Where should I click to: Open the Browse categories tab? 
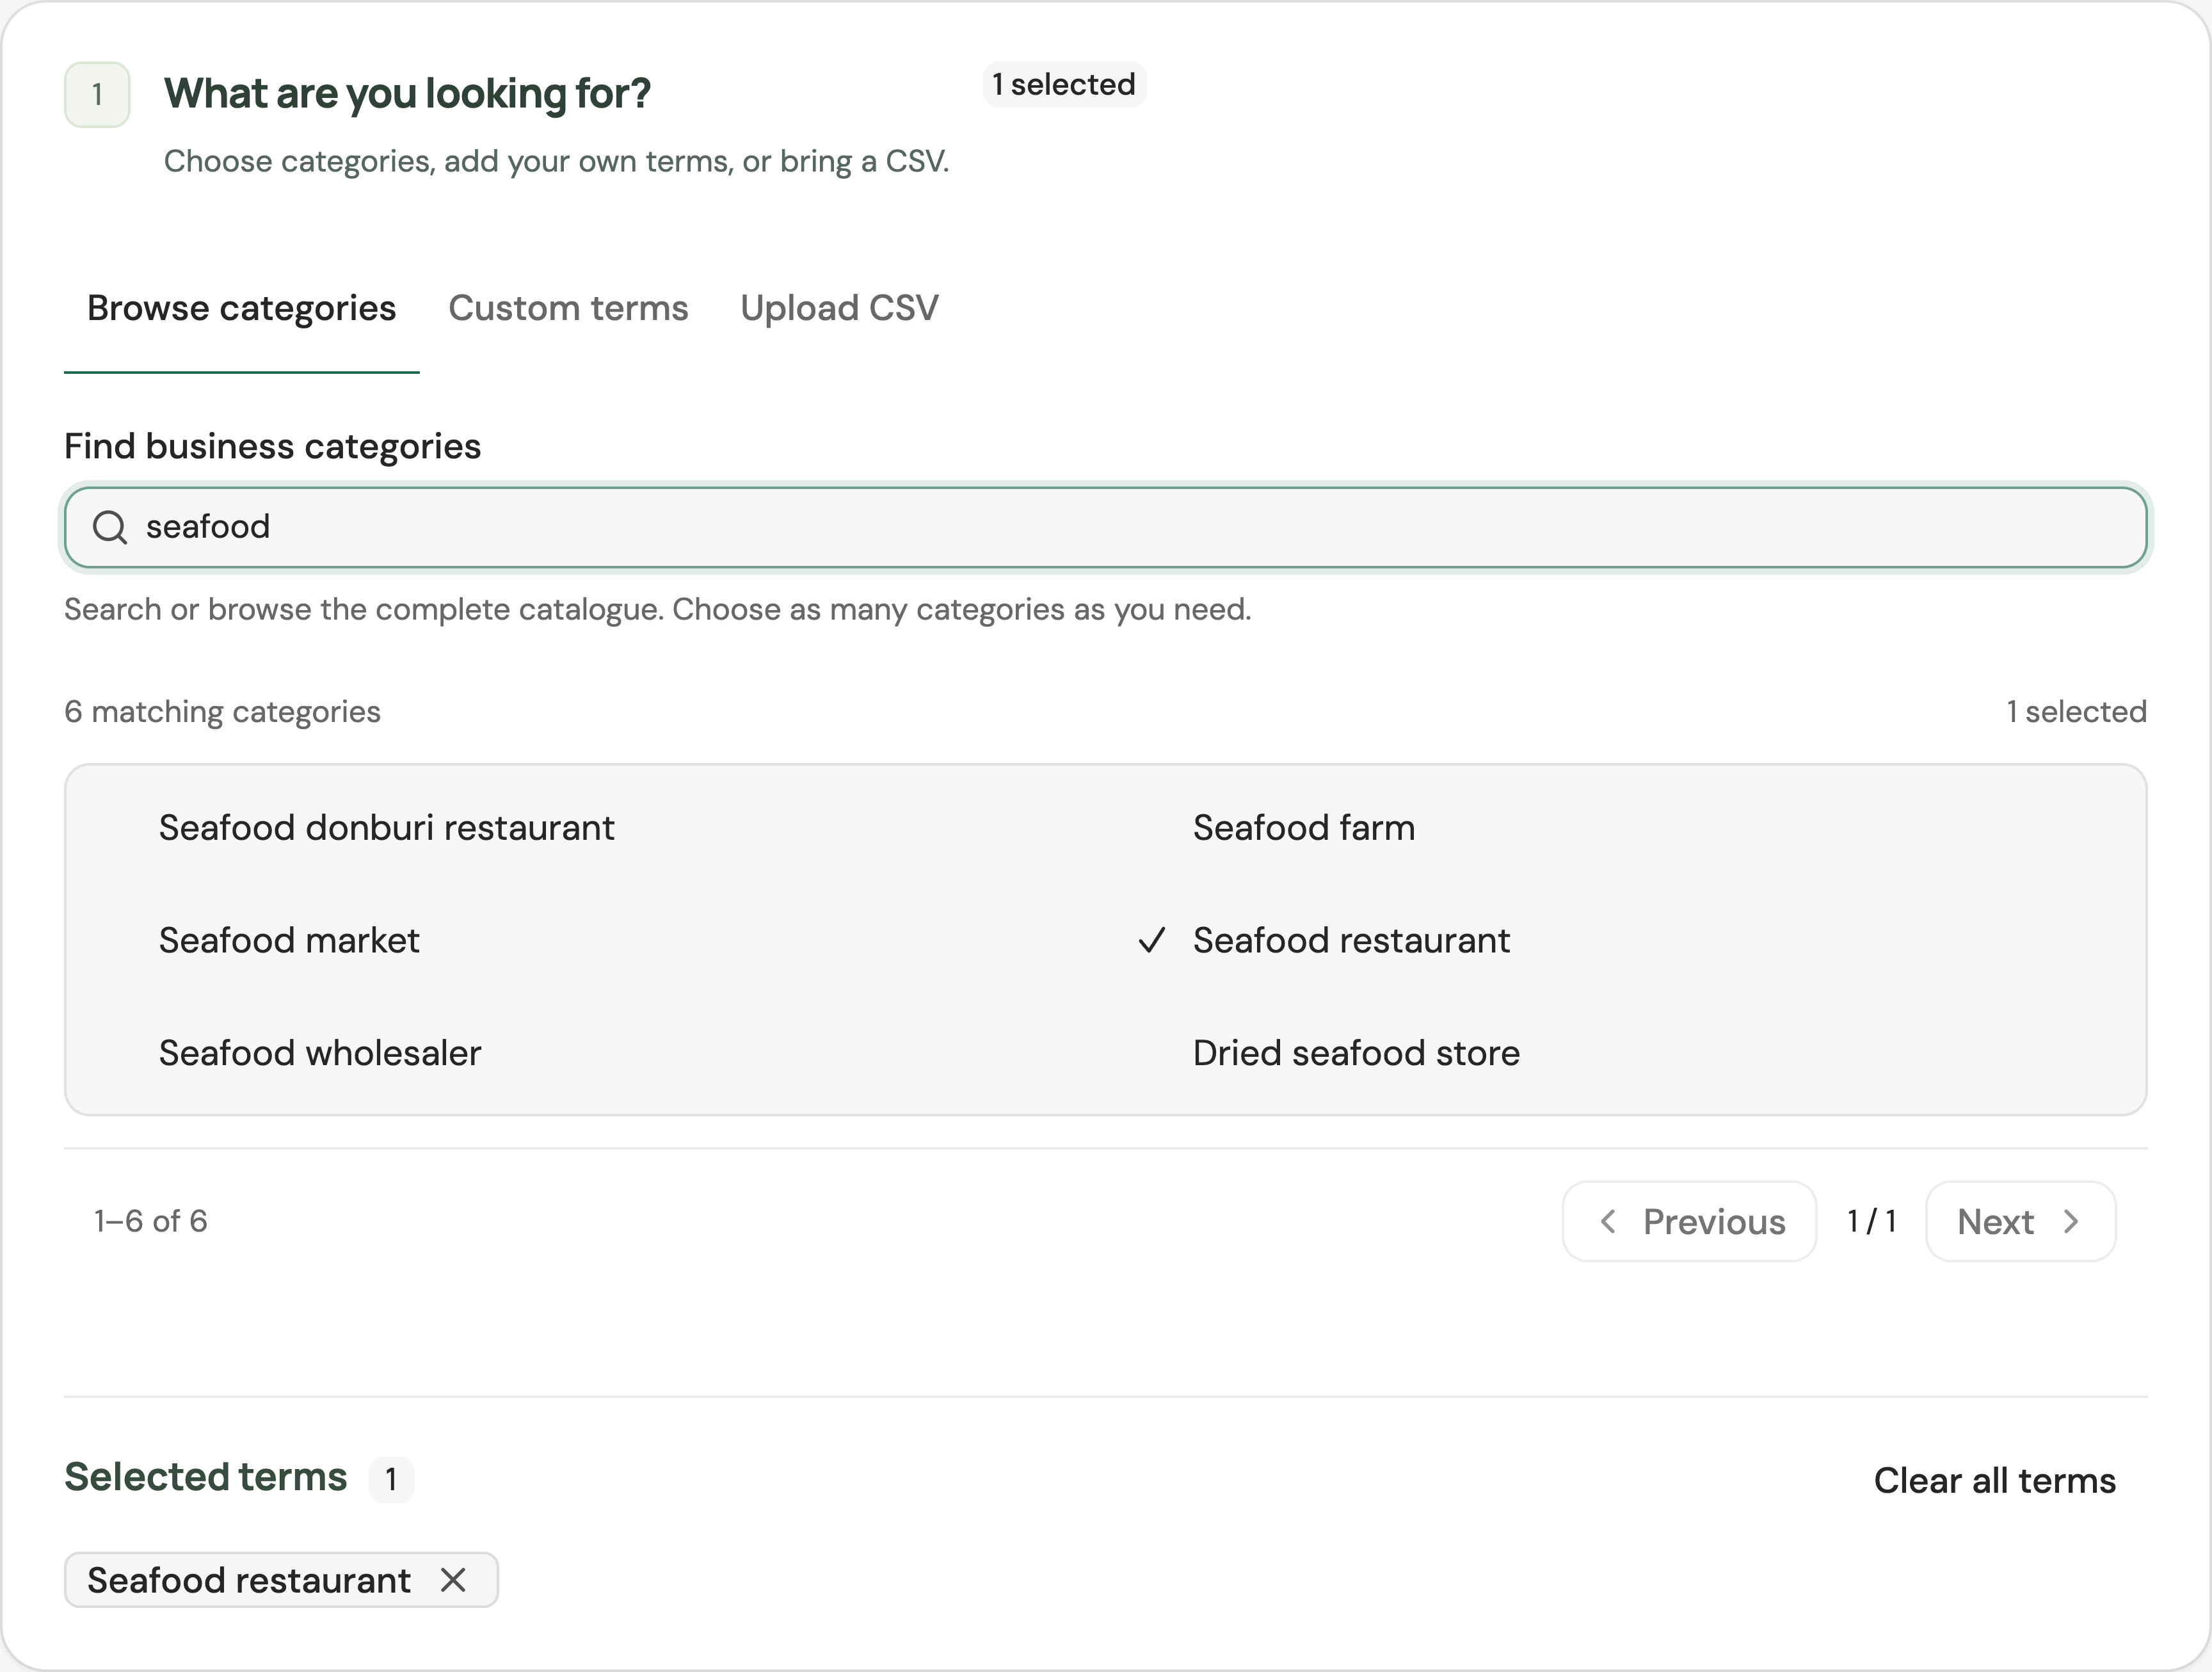(x=241, y=308)
